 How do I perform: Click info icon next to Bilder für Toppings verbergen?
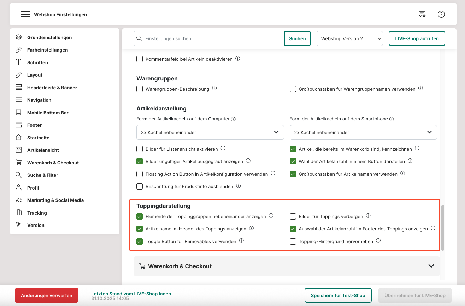pyautogui.click(x=368, y=216)
